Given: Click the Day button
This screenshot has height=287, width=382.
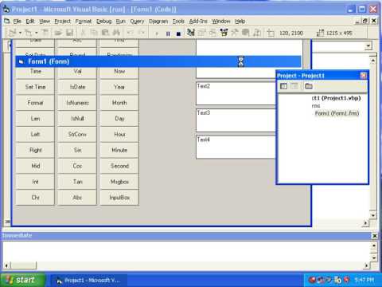Looking at the screenshot, I should 119,119.
